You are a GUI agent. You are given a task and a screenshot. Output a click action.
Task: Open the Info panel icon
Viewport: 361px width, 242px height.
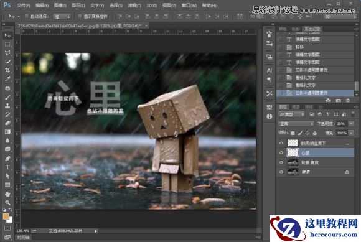coord(270,116)
